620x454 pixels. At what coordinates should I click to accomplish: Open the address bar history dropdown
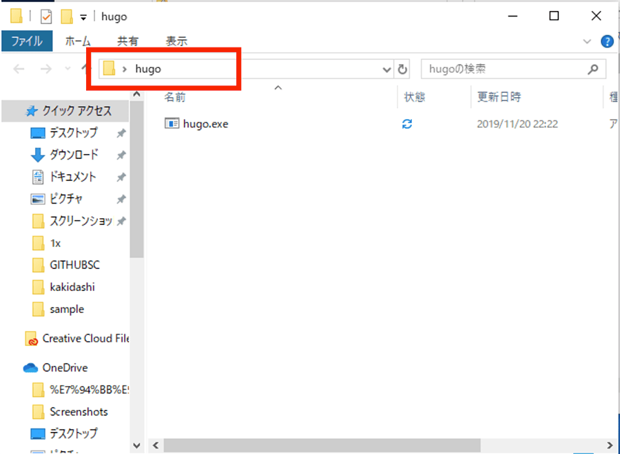pos(386,69)
